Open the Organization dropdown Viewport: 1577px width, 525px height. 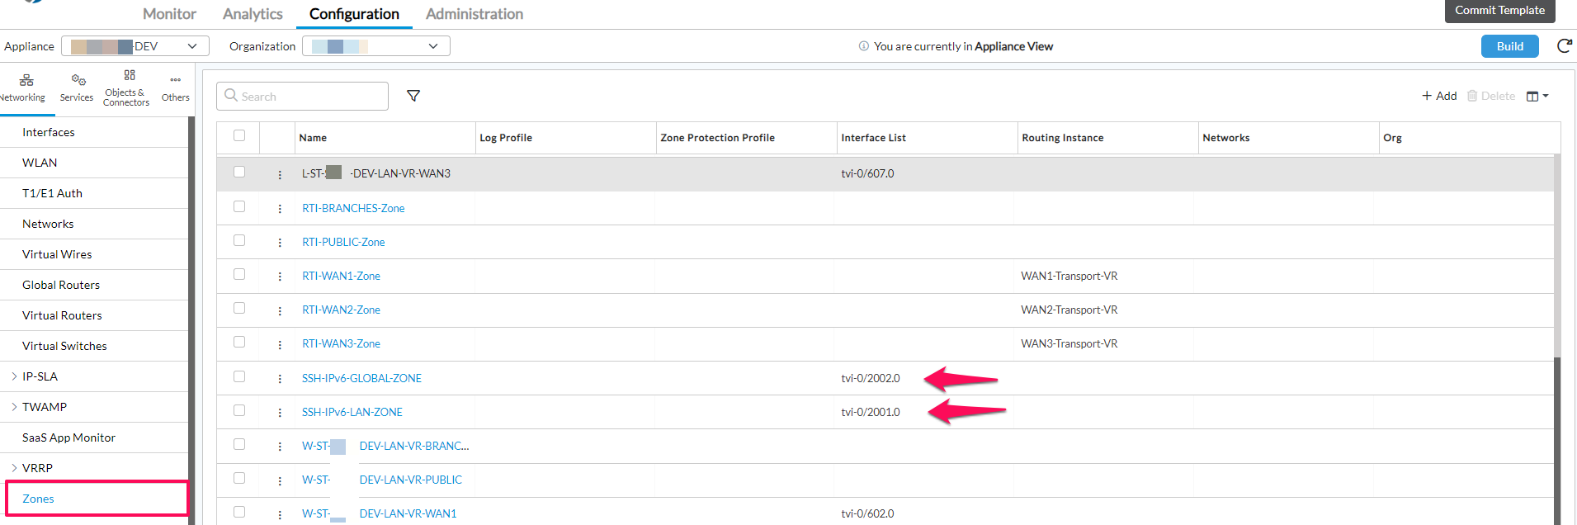376,46
